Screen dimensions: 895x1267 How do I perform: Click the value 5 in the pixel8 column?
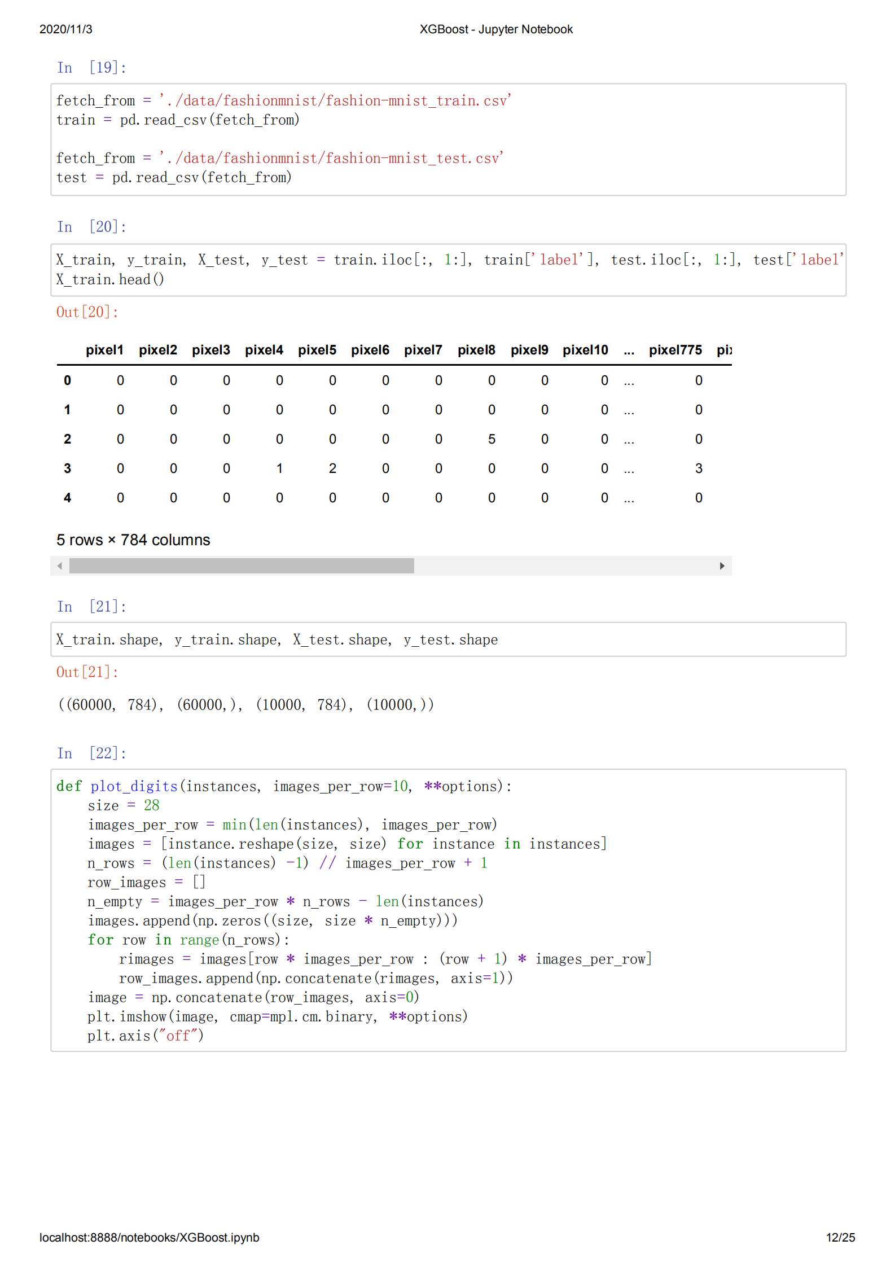point(492,439)
